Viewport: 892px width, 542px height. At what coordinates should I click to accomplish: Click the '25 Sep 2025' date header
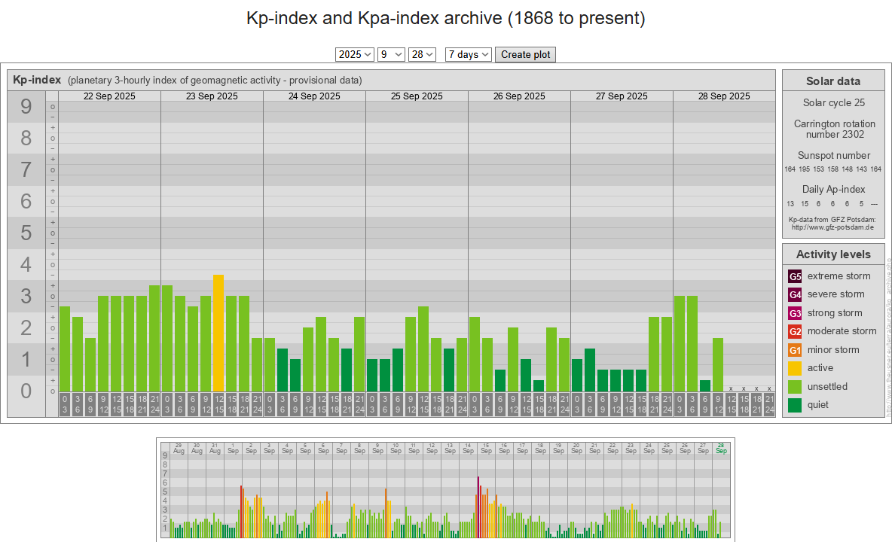[x=417, y=96]
